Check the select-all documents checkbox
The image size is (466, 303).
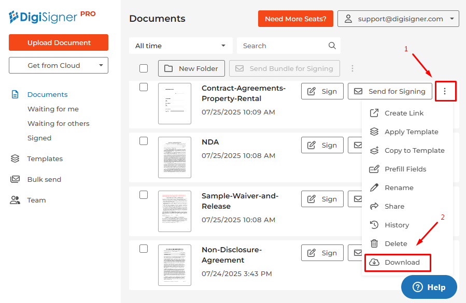[x=144, y=68]
